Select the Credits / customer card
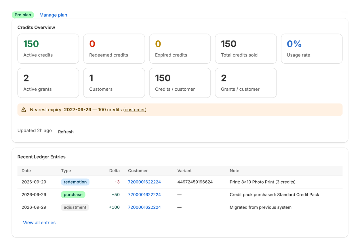This screenshot has width=360, height=249. pos(180,83)
